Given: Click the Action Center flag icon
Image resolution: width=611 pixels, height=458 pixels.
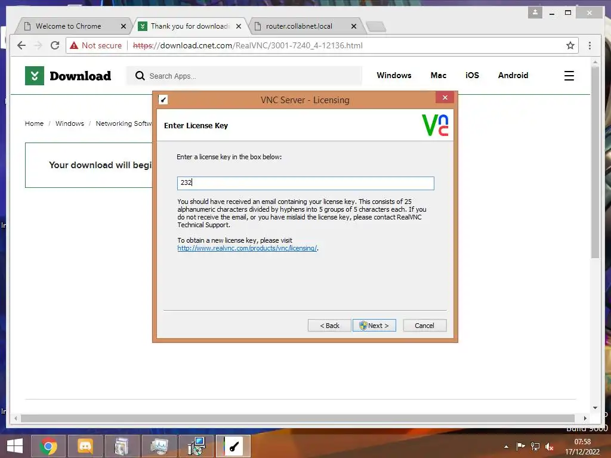Looking at the screenshot, I should [520, 447].
